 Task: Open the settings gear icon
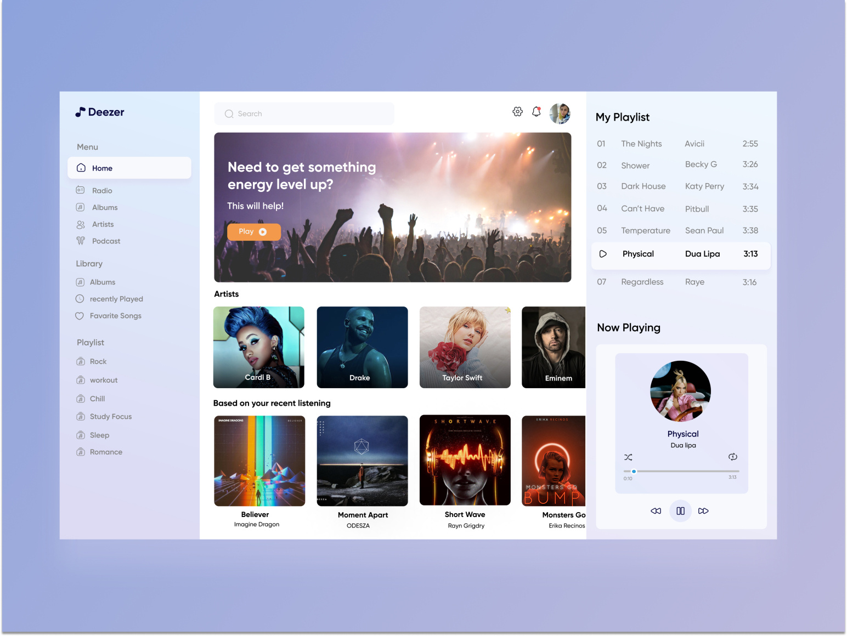[517, 111]
